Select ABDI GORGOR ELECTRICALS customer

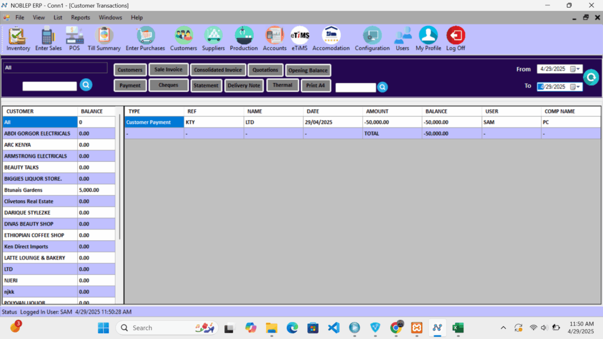pos(59,134)
